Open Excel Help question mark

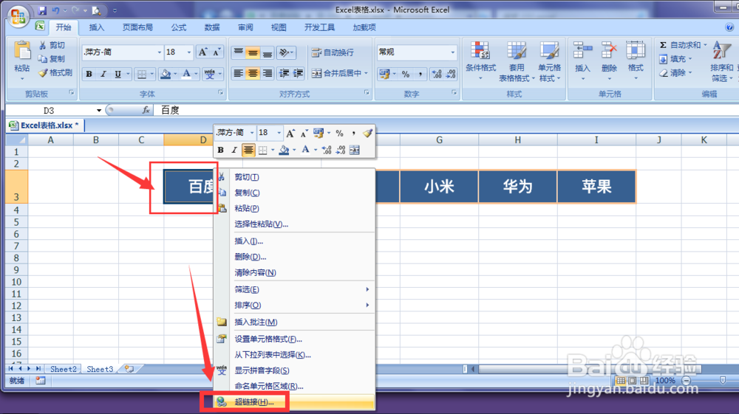[729, 27]
